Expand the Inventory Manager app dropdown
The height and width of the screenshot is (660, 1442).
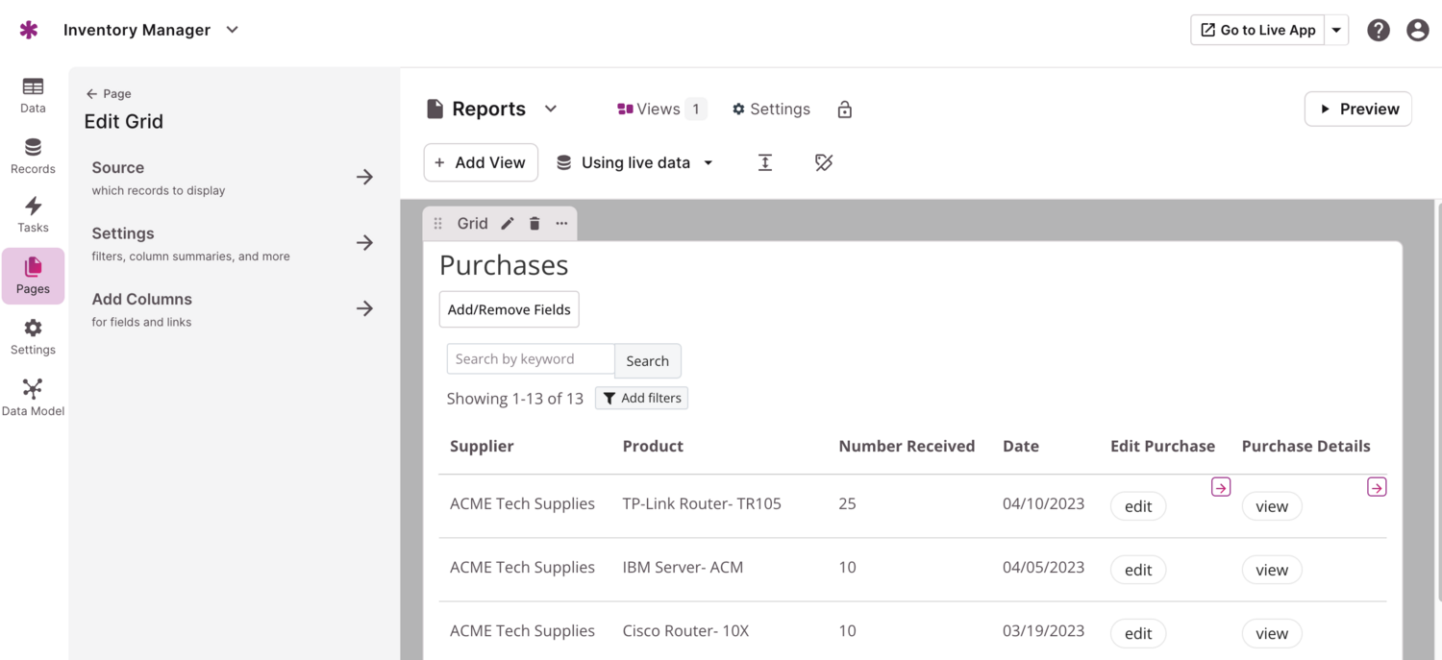[x=232, y=30]
